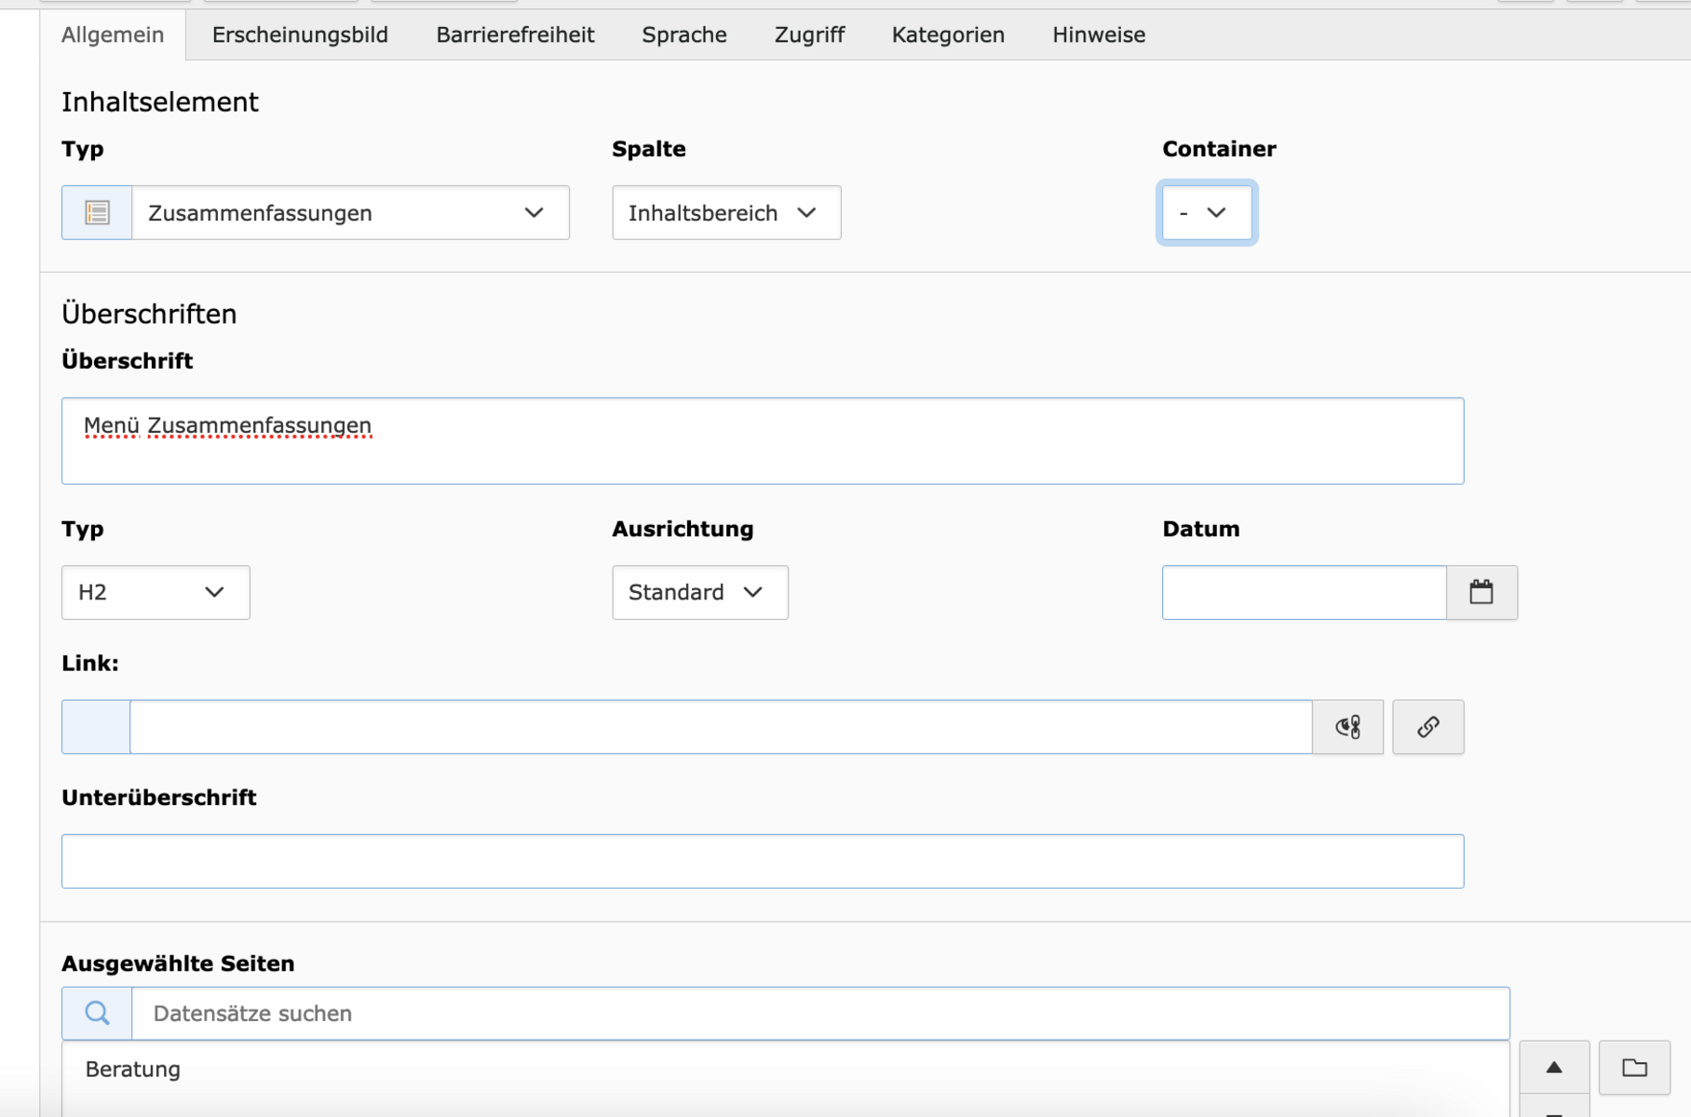Click the Zusammenfassungen content type icon
This screenshot has height=1117, width=1691.
97,212
